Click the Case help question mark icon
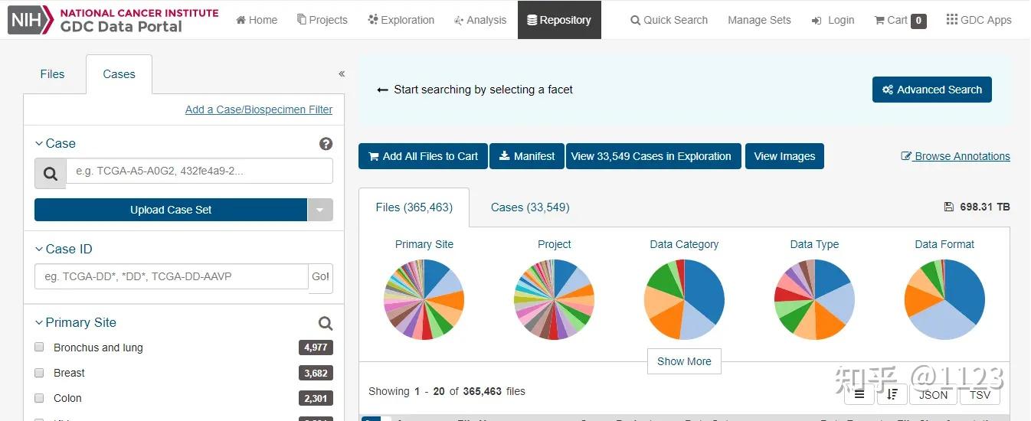The width and height of the screenshot is (1031, 421). point(326,144)
